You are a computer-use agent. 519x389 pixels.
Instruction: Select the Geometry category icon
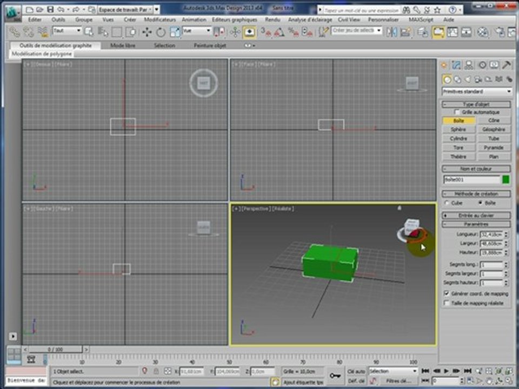point(447,79)
